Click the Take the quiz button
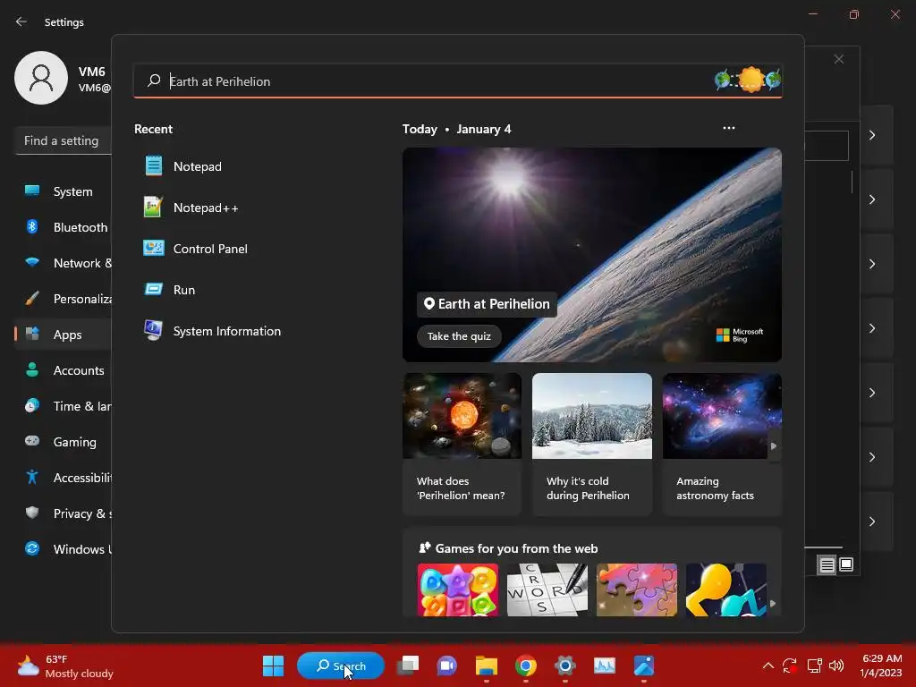 click(x=459, y=336)
